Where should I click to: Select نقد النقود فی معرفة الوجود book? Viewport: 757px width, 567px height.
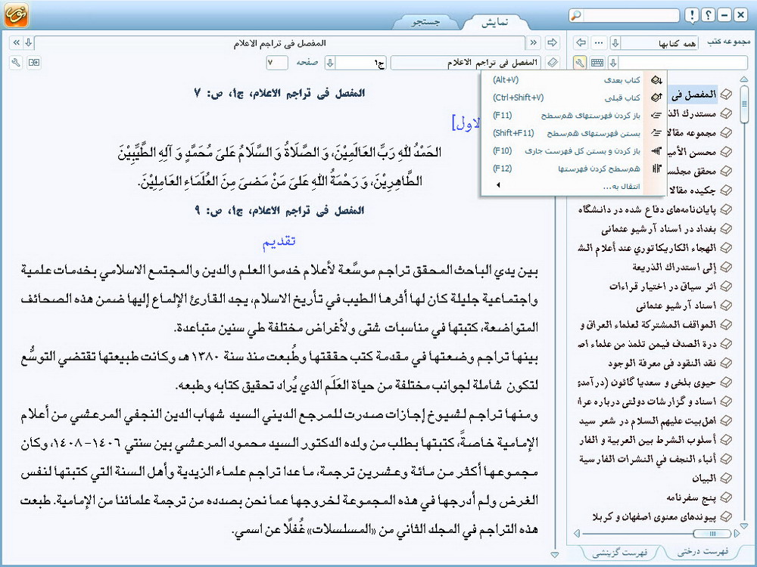click(662, 363)
